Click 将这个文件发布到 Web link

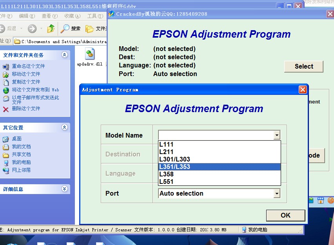coord(35,90)
